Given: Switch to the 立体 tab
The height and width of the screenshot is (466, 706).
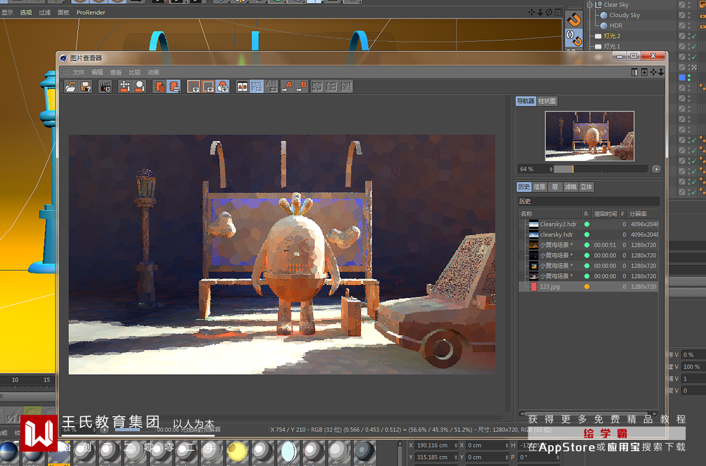Looking at the screenshot, I should 586,187.
